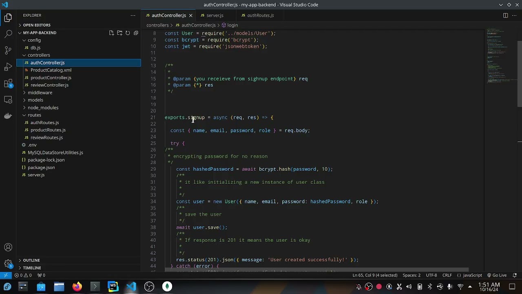The width and height of the screenshot is (522, 294).
Task: Open the editor more actions menu
Action: (x=514, y=16)
